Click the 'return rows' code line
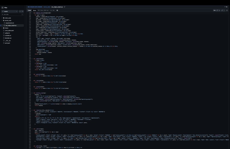Viewport: 230px width, 149px height. (38, 54)
